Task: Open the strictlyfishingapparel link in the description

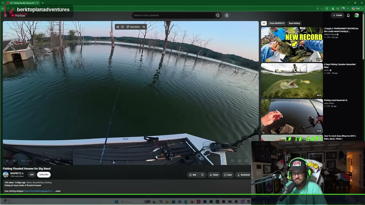Action: tap(39, 191)
